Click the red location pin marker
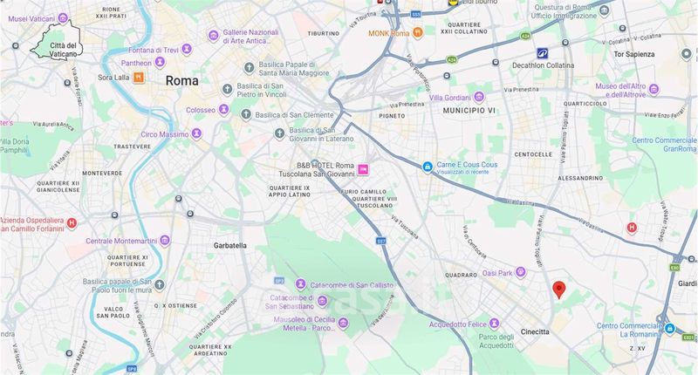 point(558,290)
